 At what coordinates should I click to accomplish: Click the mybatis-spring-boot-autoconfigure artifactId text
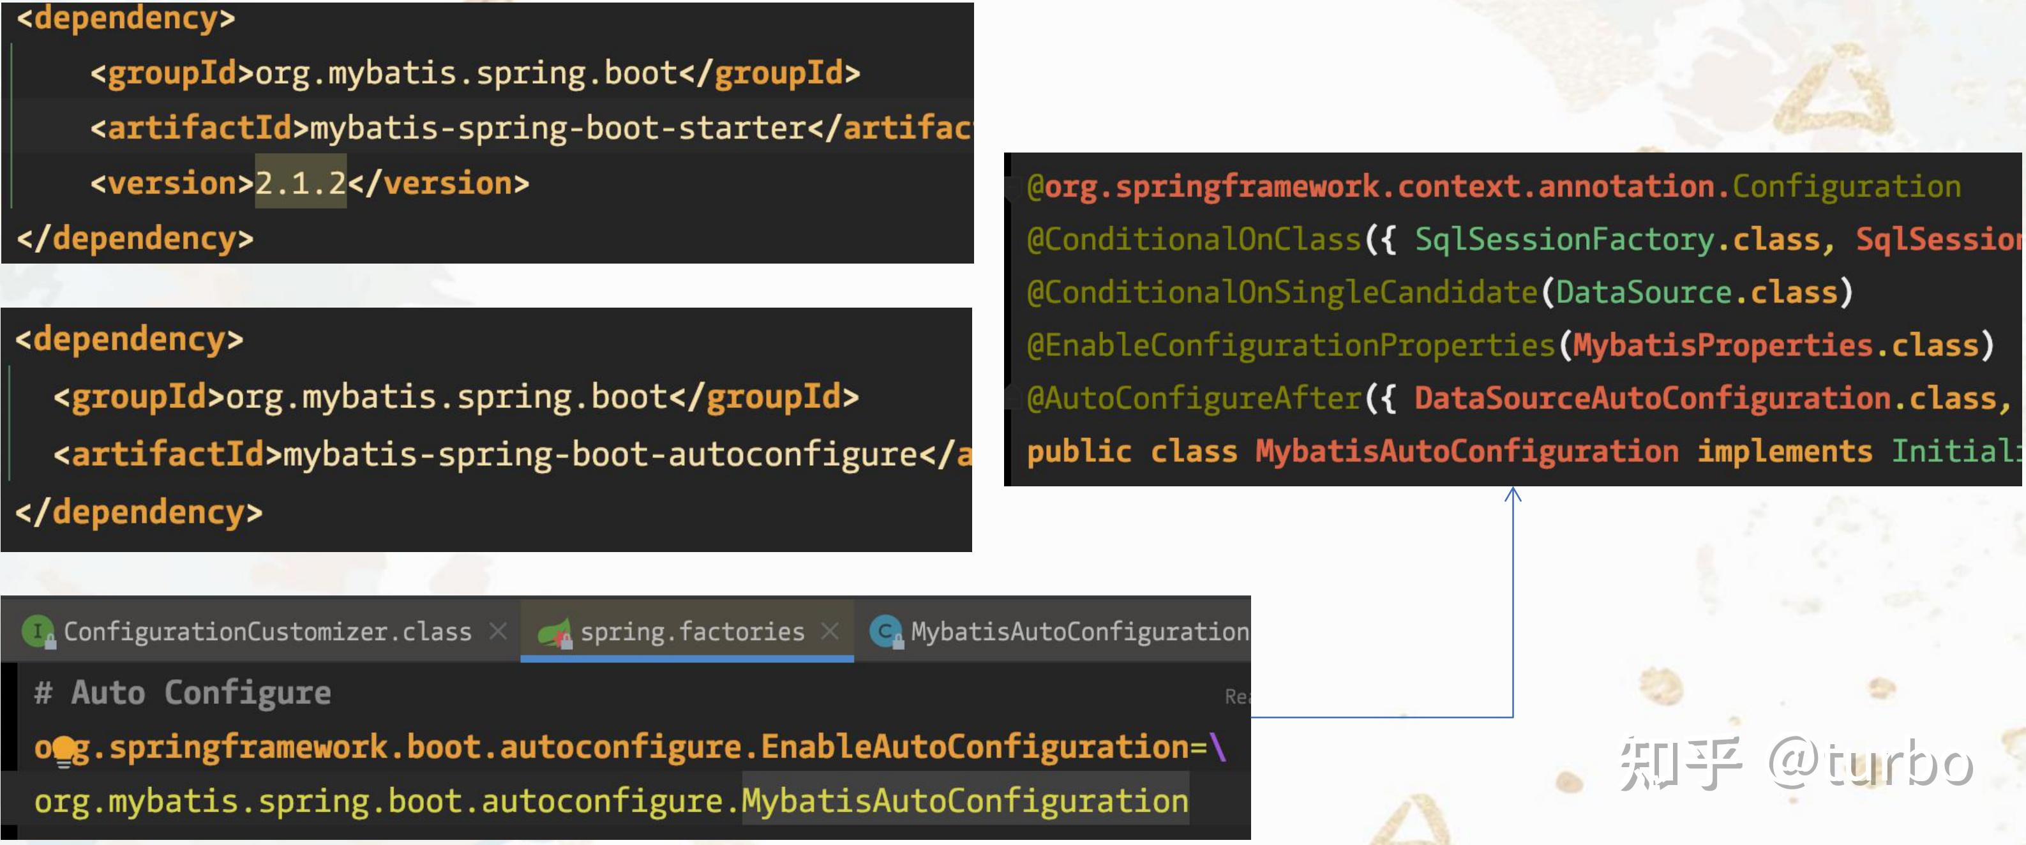coord(600,455)
